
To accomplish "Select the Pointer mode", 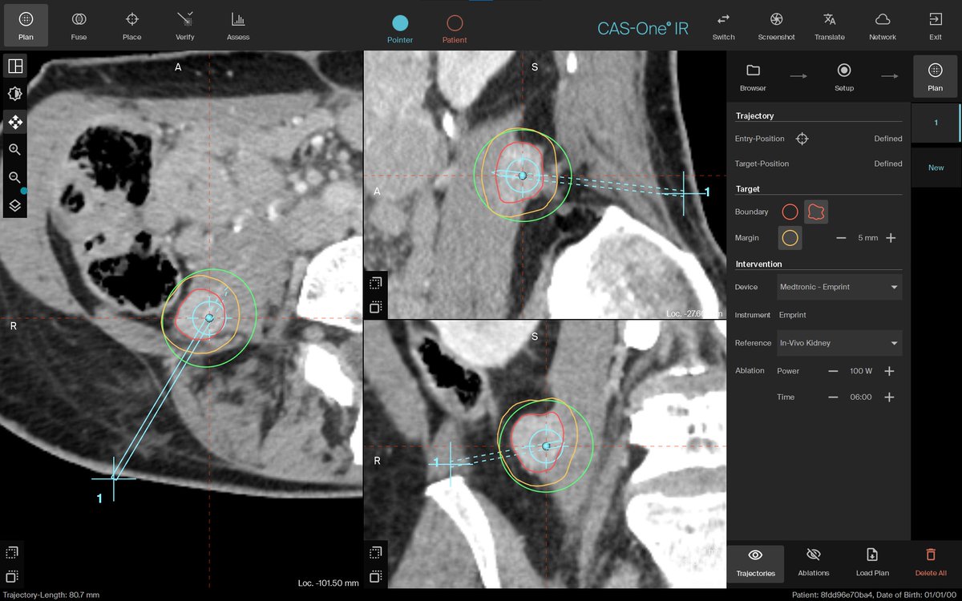I will click(x=400, y=29).
